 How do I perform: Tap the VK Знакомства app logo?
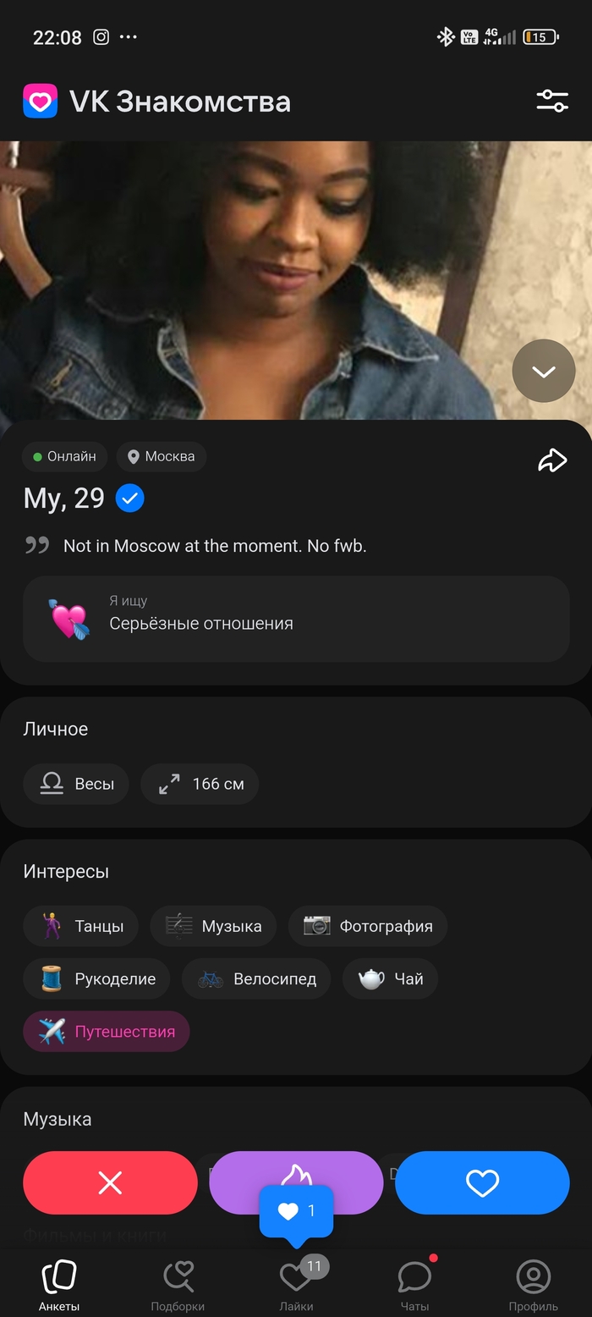pos(40,102)
